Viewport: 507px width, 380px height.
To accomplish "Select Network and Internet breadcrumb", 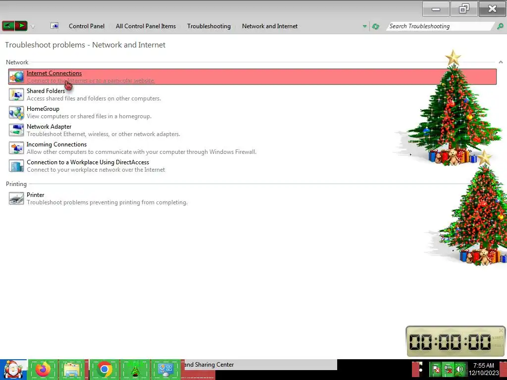I will pyautogui.click(x=270, y=26).
